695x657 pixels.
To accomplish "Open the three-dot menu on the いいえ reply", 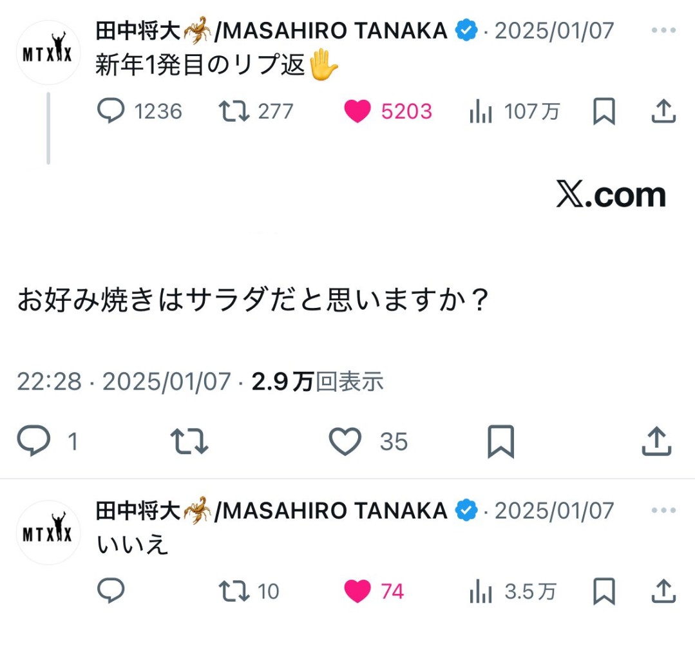I will (663, 511).
